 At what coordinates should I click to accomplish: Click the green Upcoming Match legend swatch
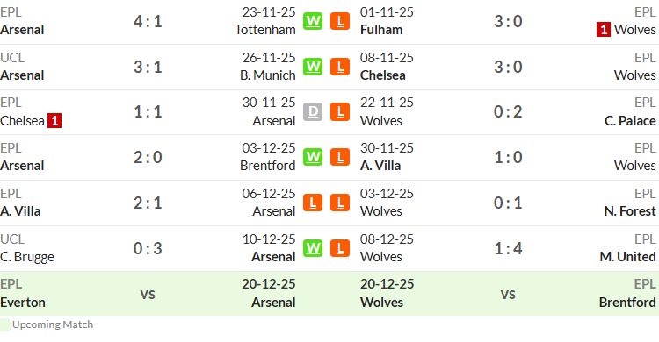pyautogui.click(x=4, y=324)
